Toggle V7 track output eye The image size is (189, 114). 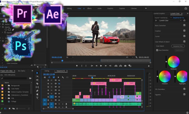[x=59, y=80]
